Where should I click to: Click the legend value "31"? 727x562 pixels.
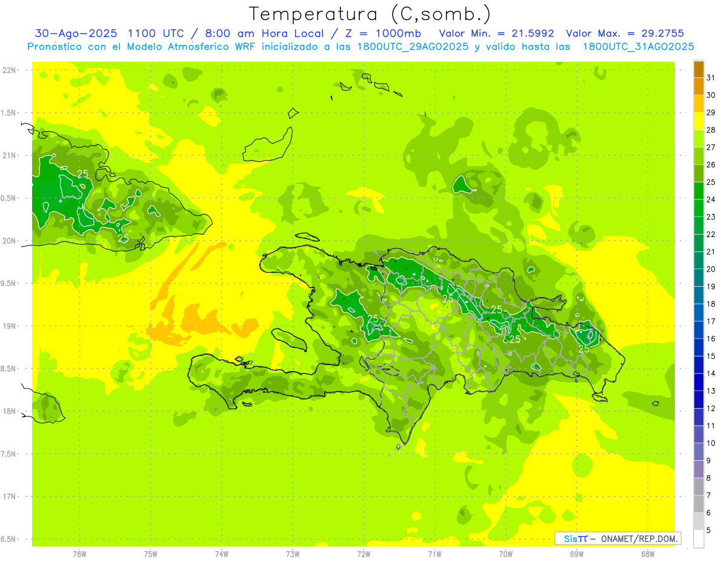coord(711,78)
